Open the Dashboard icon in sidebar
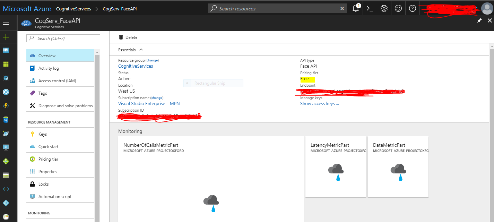The height and width of the screenshot is (222, 494). tap(6, 50)
